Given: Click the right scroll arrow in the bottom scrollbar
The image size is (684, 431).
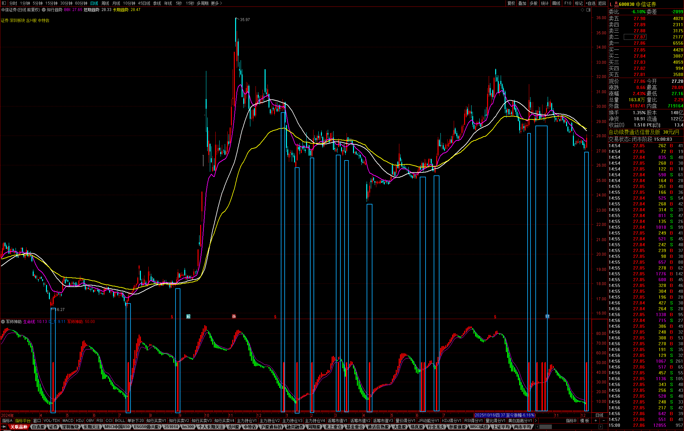Looking at the screenshot, I should click(x=600, y=427).
